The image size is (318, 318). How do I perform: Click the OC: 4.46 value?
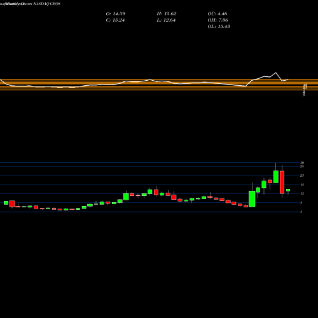218,14
